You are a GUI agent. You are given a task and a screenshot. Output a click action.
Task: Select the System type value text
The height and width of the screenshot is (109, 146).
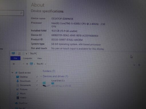tap(76, 44)
